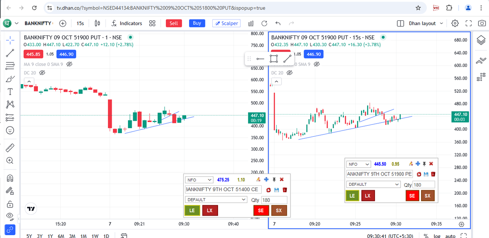Click Qty field in 51900 PE panel
Screen dimensions: 489x238
[x=423, y=185]
